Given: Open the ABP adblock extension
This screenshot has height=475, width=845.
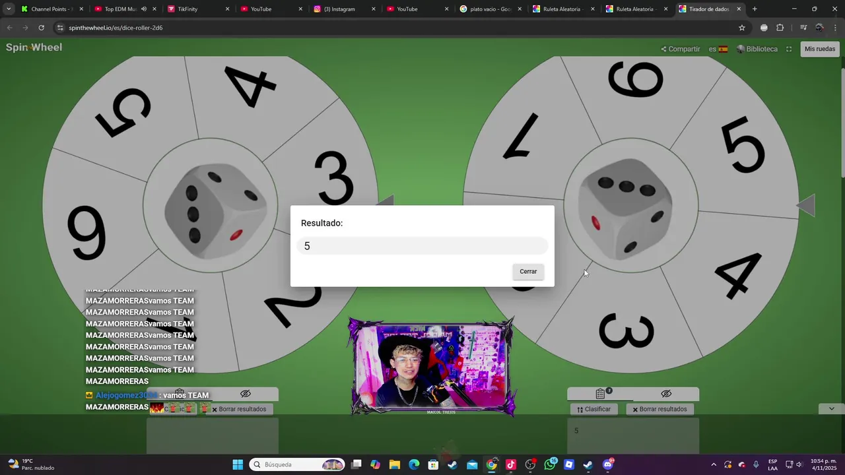Looking at the screenshot, I should [764, 28].
